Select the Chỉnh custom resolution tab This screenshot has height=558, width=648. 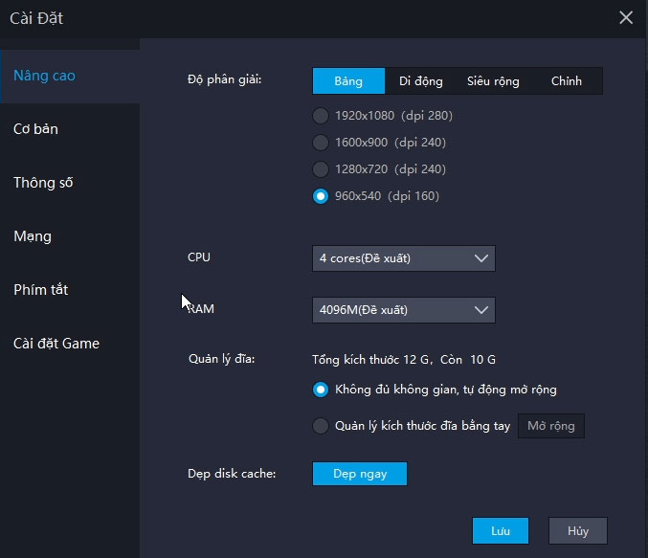pos(566,81)
